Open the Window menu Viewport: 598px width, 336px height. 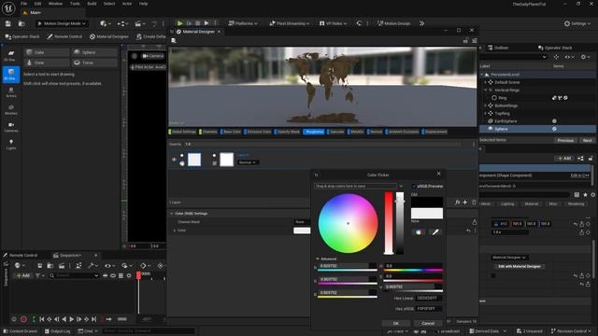click(55, 4)
